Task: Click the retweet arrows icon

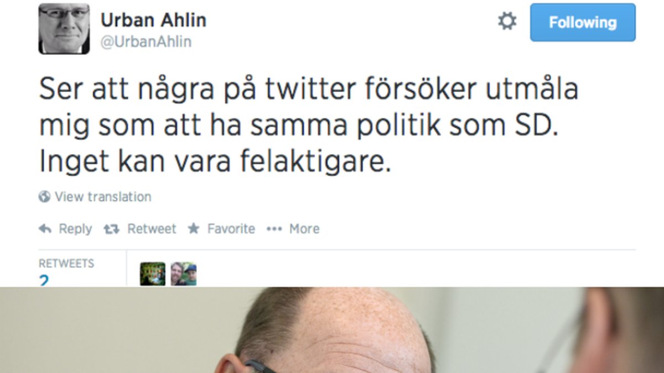Action: (112, 229)
